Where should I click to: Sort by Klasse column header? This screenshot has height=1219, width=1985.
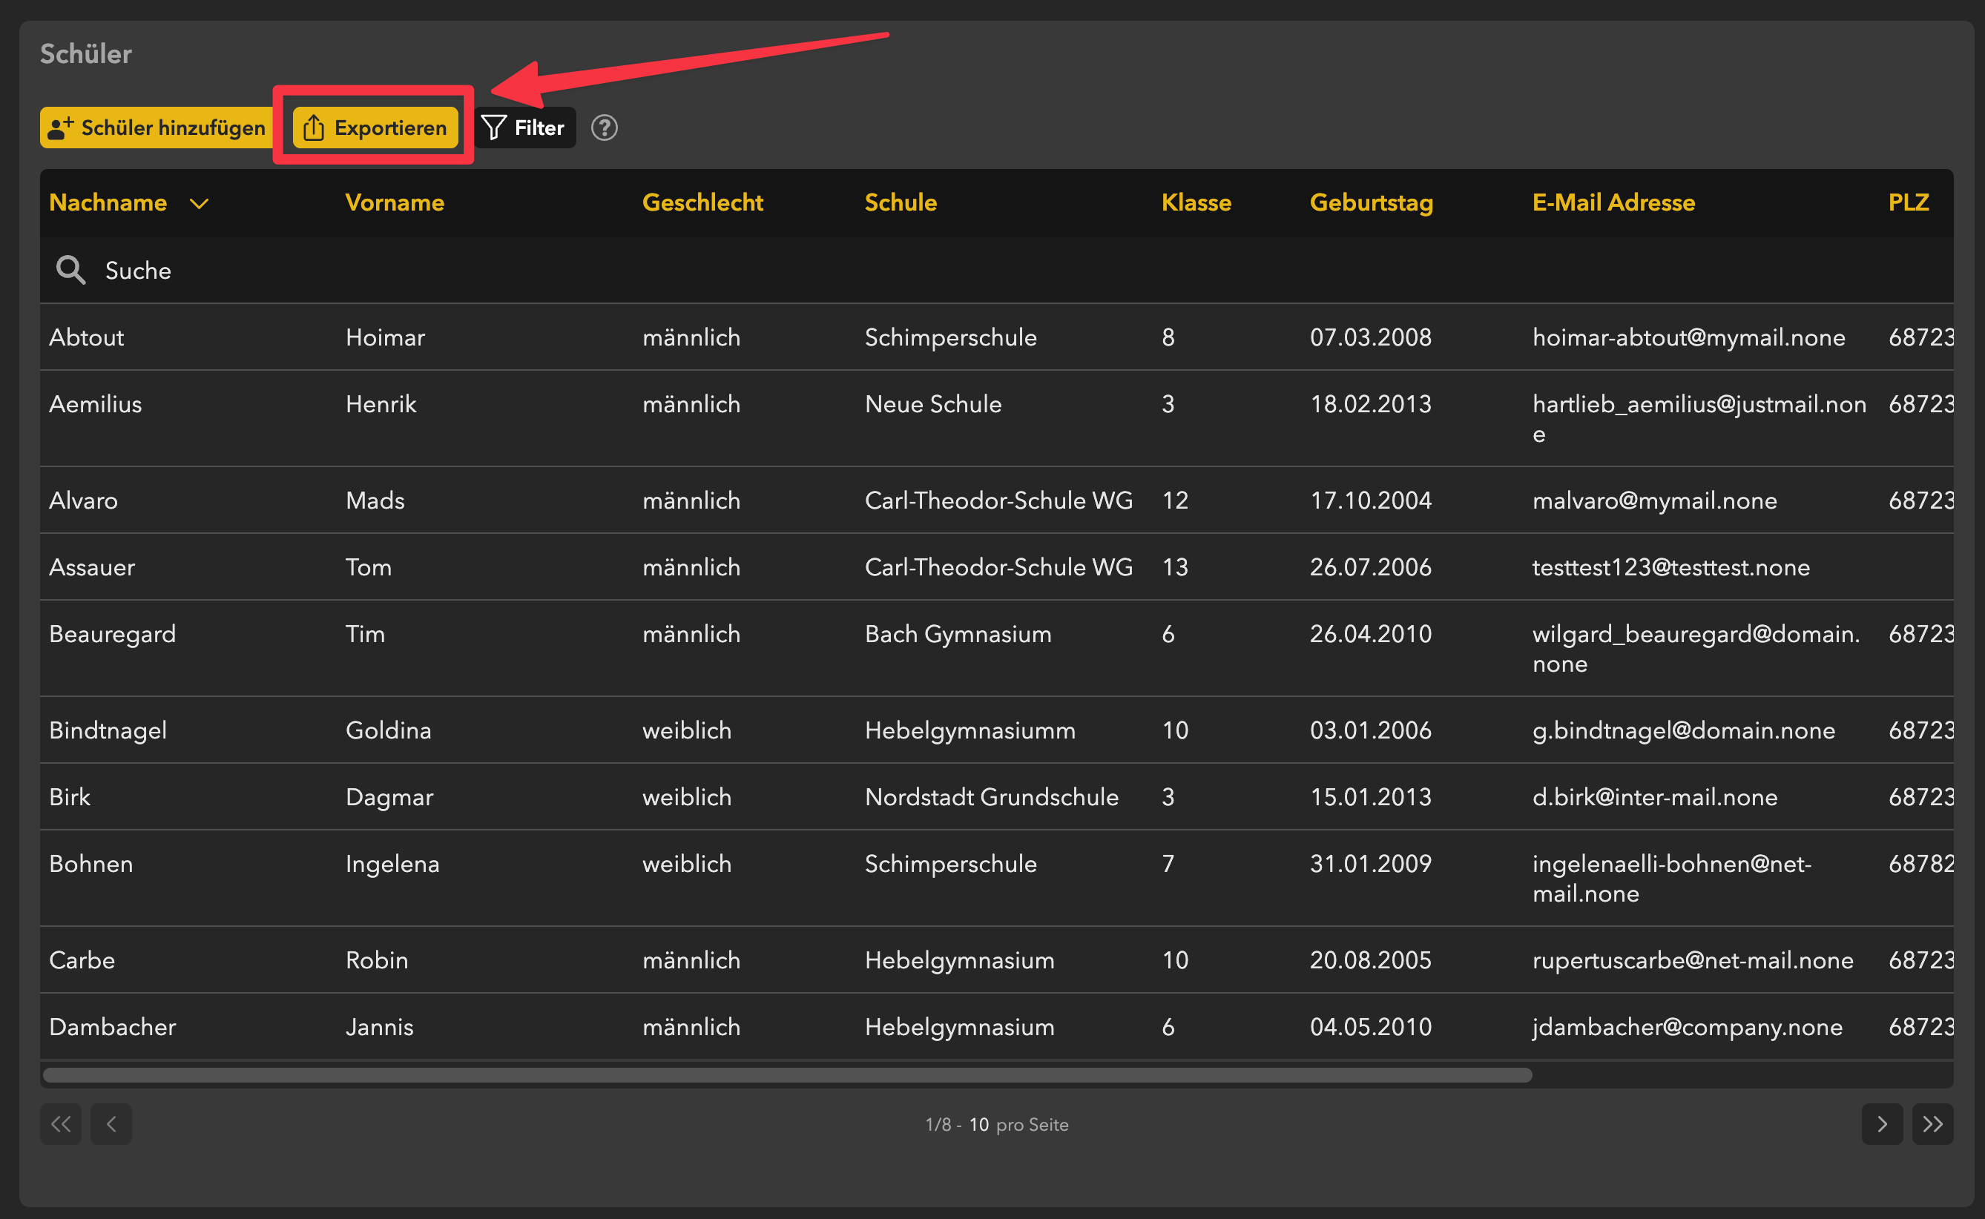click(1195, 202)
